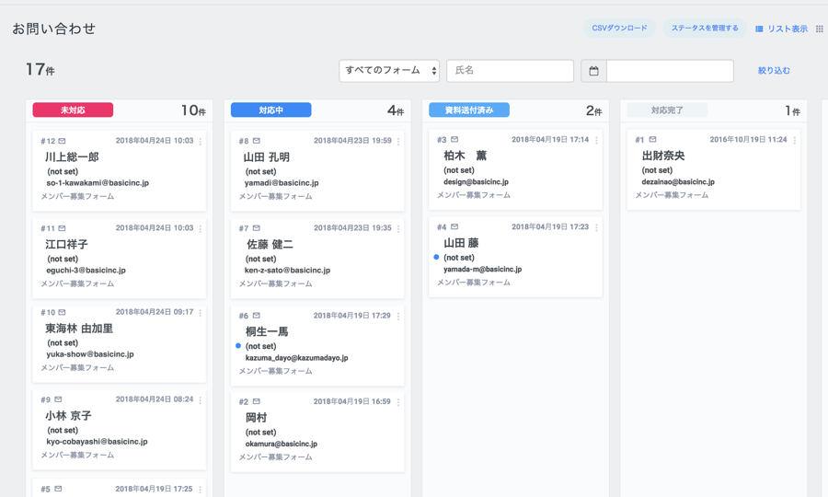Viewport: 828px width, 497px height.
Task: Select the 資料送付済み status label
Action: (x=469, y=110)
